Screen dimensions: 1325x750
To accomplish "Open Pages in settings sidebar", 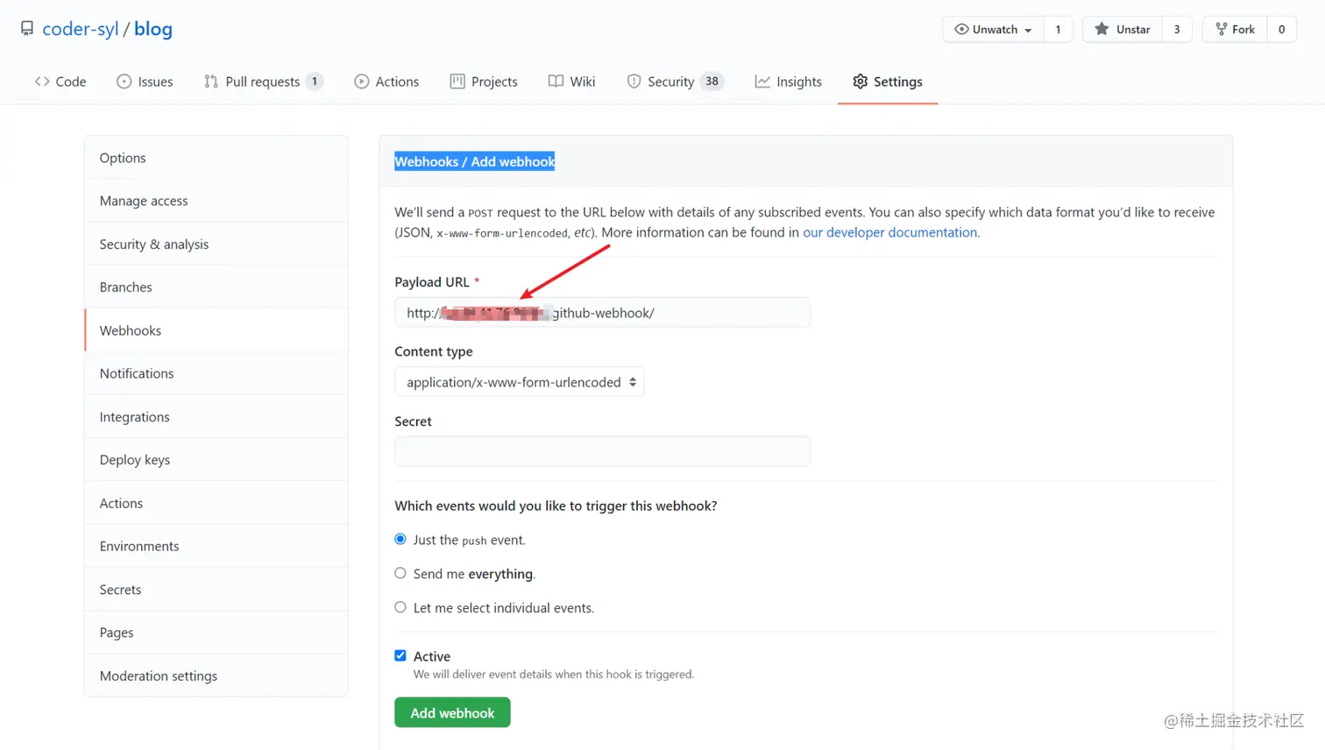I will 216,633.
